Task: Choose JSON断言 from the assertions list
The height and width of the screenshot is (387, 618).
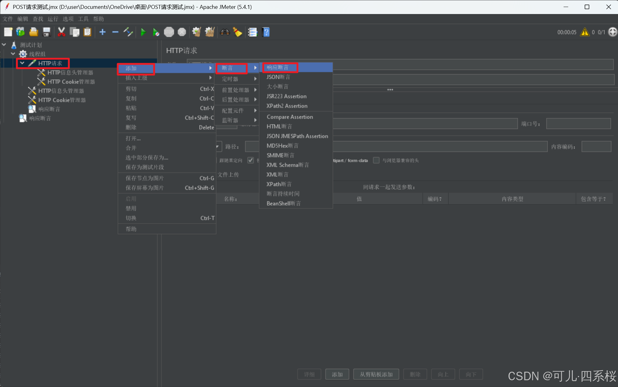Action: click(x=278, y=77)
